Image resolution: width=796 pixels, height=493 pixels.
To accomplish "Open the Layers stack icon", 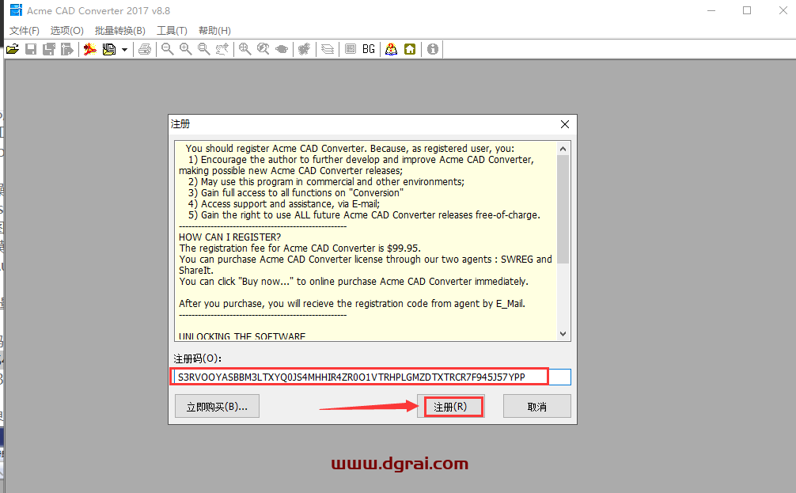I will (328, 49).
